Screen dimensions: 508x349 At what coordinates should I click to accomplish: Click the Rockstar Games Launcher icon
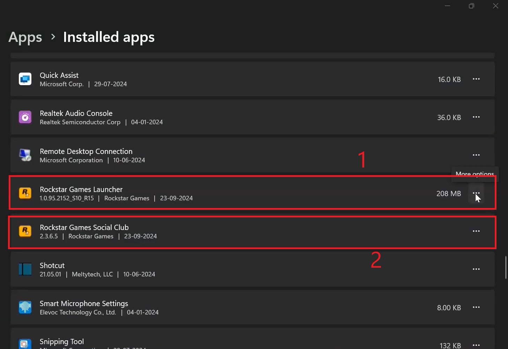25,193
